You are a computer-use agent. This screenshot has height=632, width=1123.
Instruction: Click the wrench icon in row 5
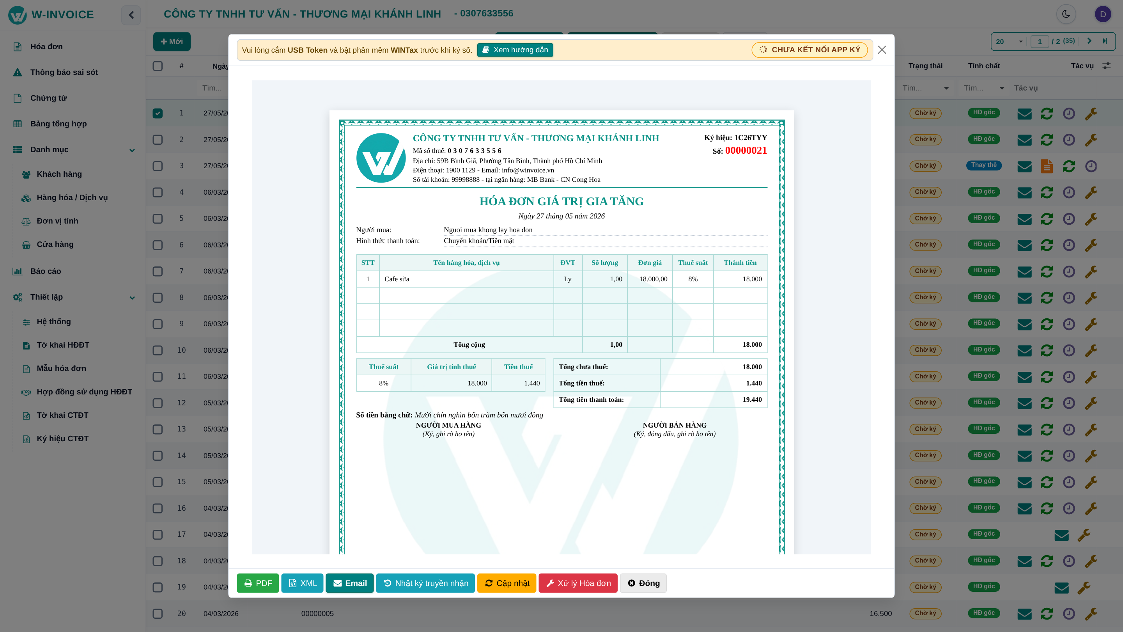pos(1091,218)
